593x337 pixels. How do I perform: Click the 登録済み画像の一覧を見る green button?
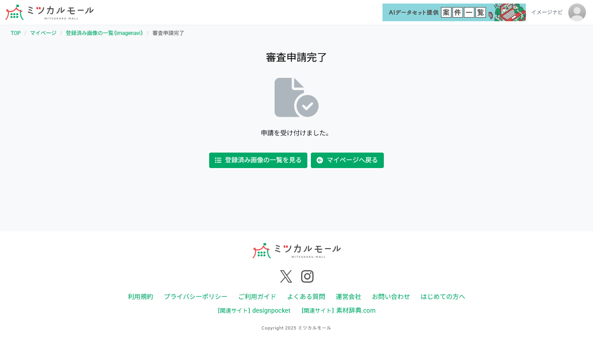[258, 160]
